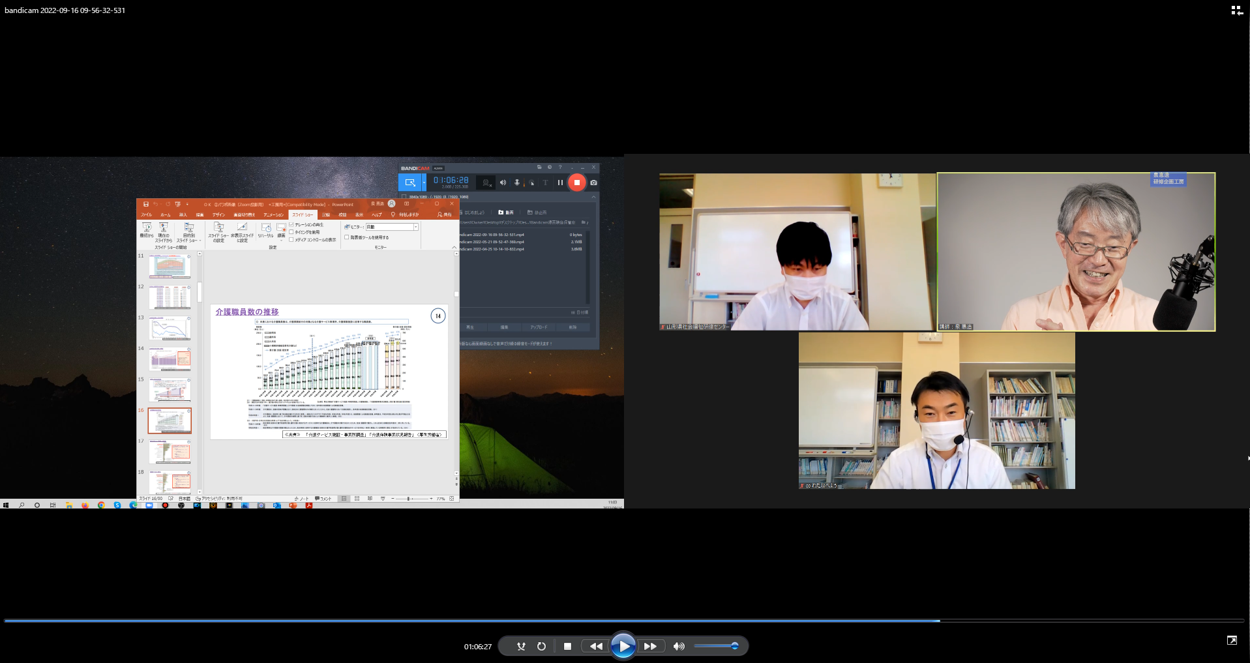
Task: Click Bandicam mouse cursor effects icon
Action: (531, 183)
